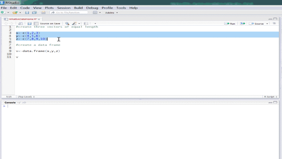Click comment '#create a data frame'
The height and width of the screenshot is (159, 282).
point(38,45)
